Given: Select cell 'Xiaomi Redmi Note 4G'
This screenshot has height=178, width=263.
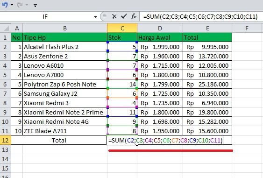Looking at the screenshot, I should 65,121.
